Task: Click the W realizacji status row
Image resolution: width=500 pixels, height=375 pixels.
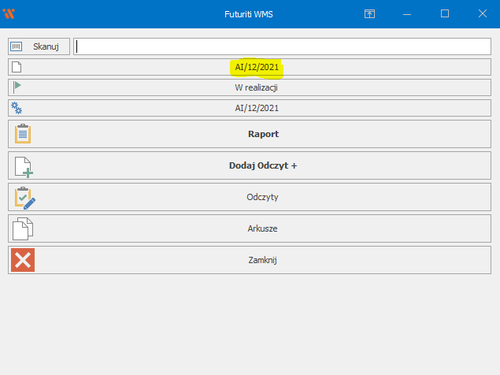Action: 257,87
